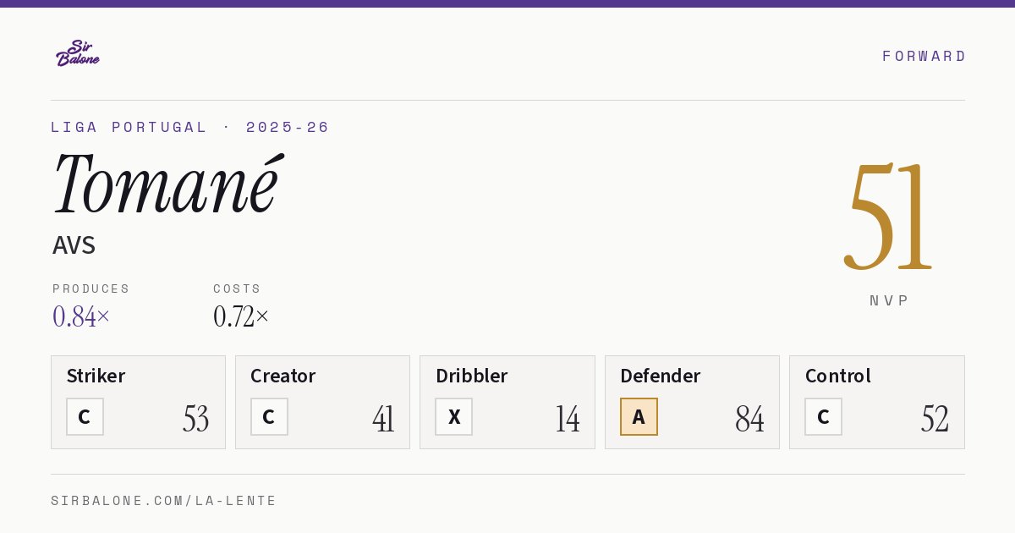Click the Striker card title
This screenshot has height=533, width=1015.
point(96,376)
